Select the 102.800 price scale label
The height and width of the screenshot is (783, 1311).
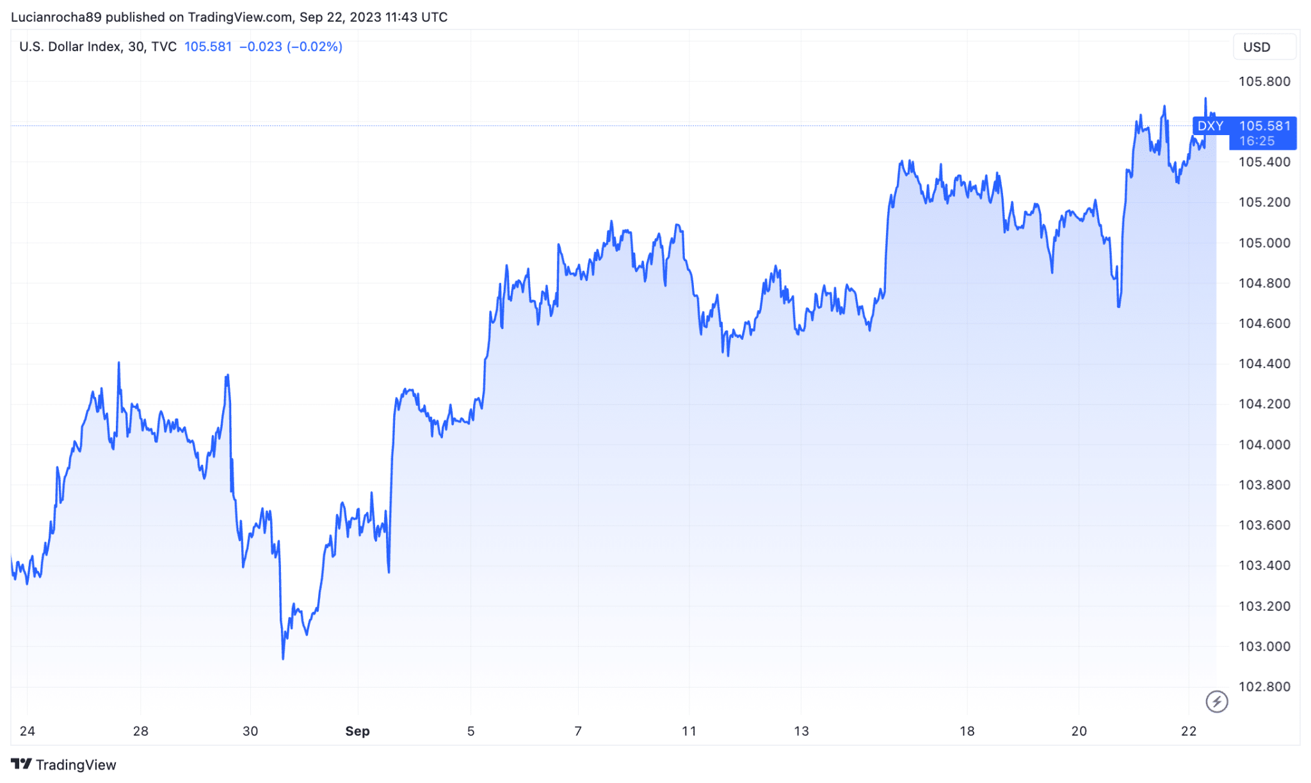(1264, 686)
